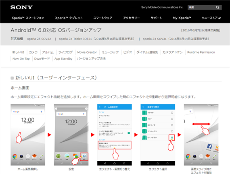This screenshot has width=230, height=174.
Task: Open the My Xperia menu
Action: pos(182,18)
